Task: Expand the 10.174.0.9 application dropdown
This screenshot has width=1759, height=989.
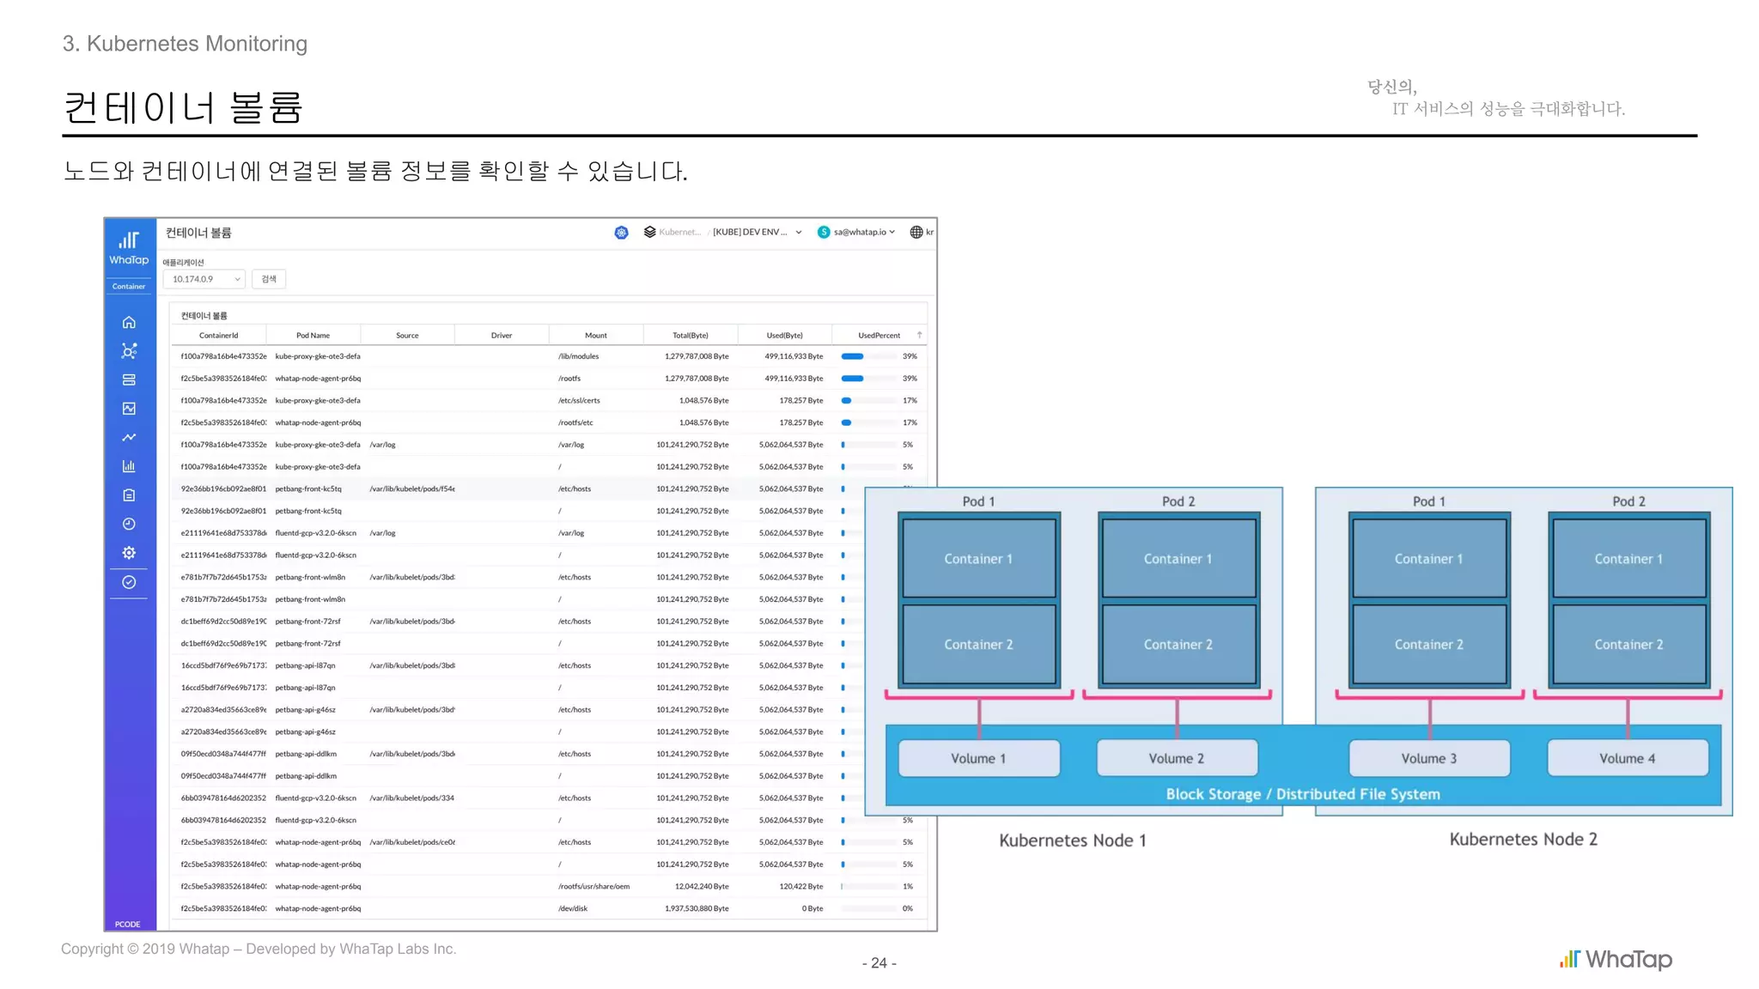Action: point(204,279)
